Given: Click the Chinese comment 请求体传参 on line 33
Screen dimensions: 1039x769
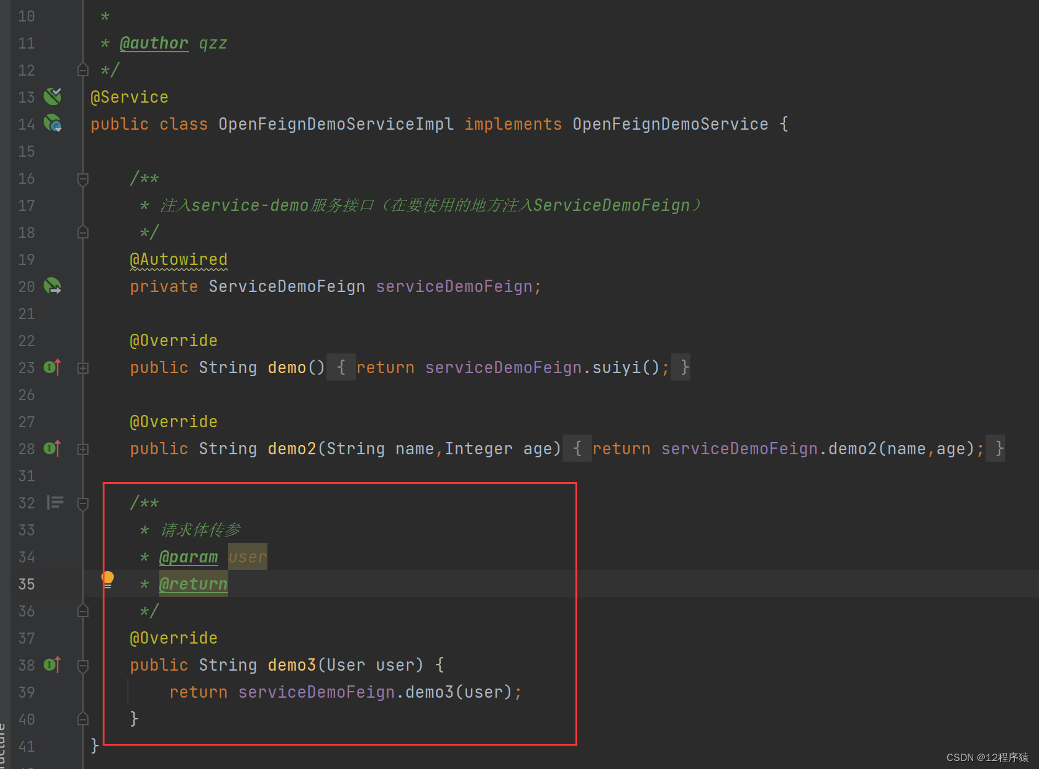Looking at the screenshot, I should click(x=200, y=530).
